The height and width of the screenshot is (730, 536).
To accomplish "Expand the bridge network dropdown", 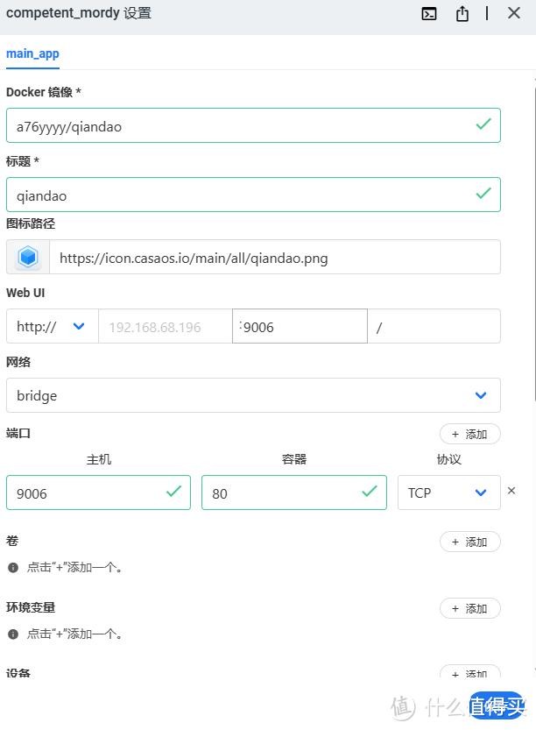I will [253, 395].
